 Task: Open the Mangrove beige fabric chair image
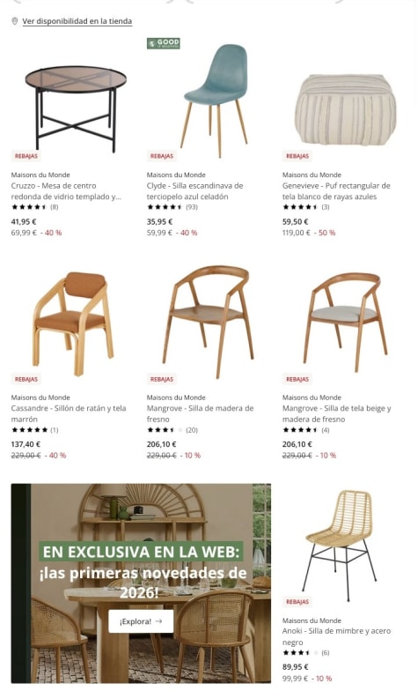click(x=346, y=323)
